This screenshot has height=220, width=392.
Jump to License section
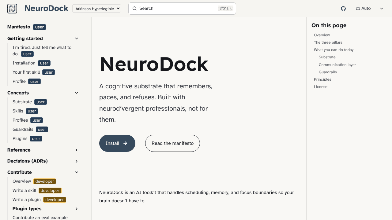[321, 87]
